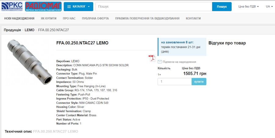The image size is (275, 138).
Task: Click the Ingress Protection IP50 line
Action: tap(82, 99)
